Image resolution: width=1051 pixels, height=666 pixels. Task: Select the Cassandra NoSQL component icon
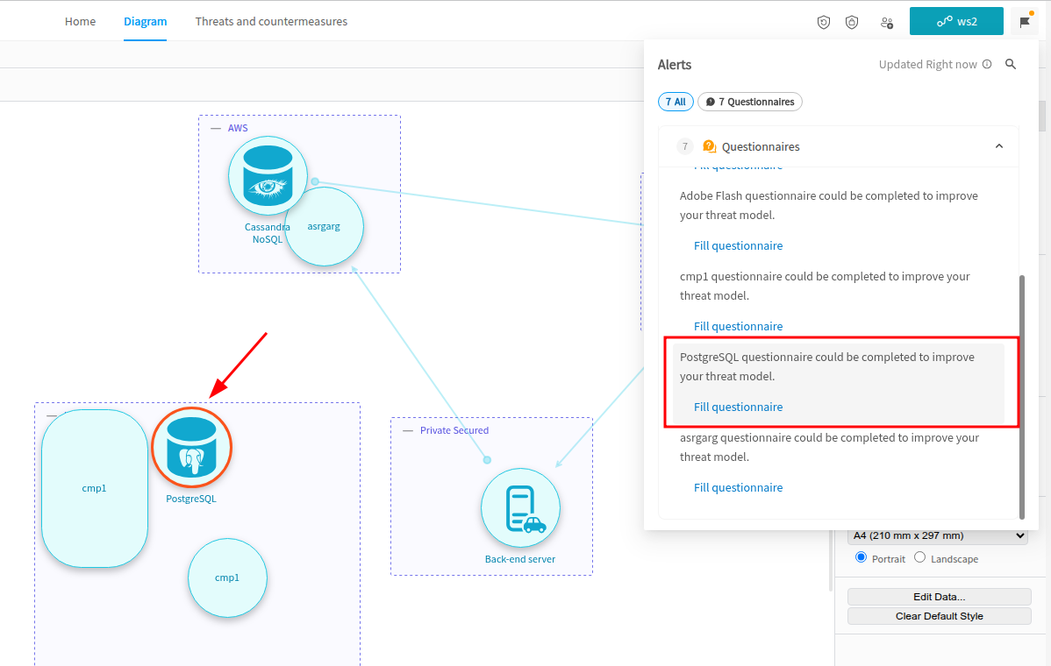pyautogui.click(x=268, y=176)
